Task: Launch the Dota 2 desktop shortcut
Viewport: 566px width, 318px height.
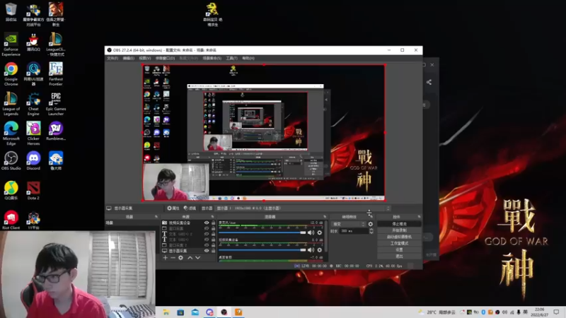Action: pos(33,191)
